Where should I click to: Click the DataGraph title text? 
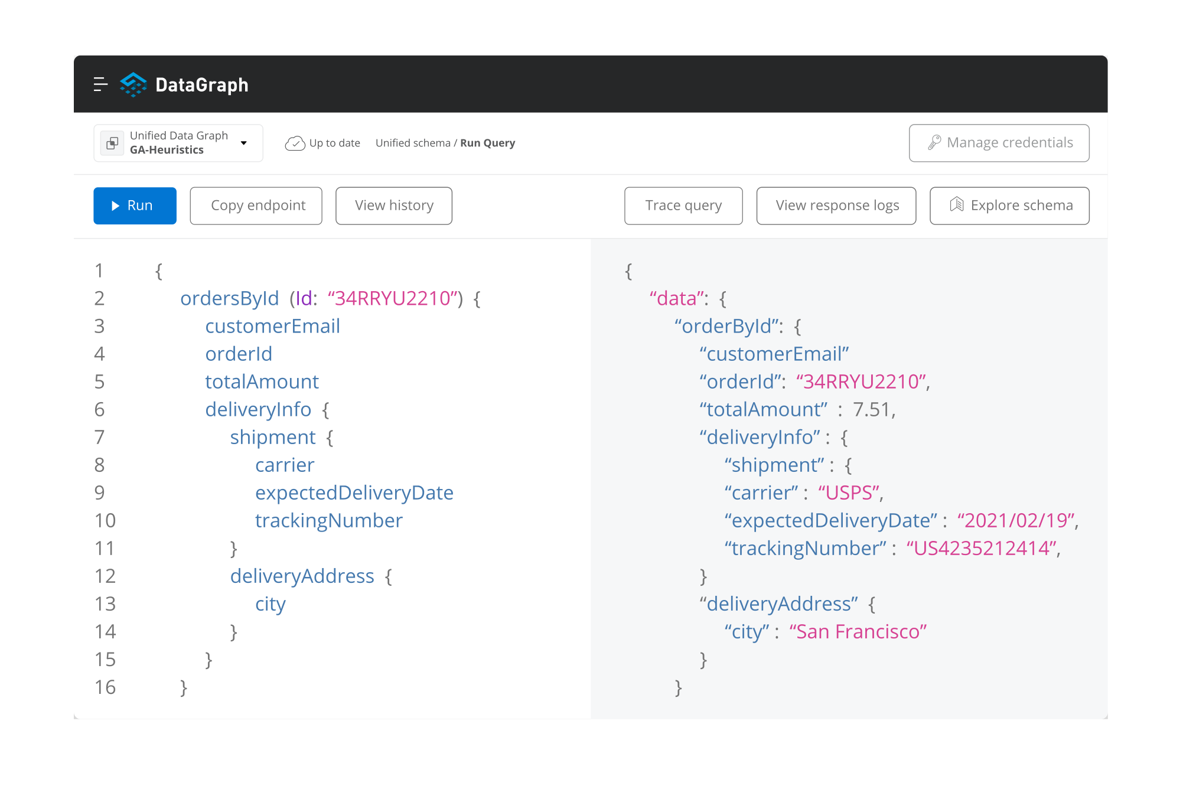pos(202,85)
